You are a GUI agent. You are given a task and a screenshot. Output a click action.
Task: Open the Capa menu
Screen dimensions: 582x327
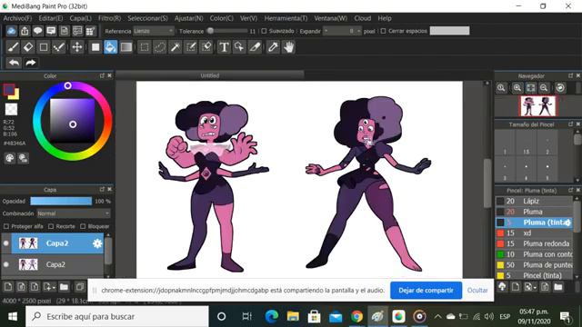pyautogui.click(x=80, y=18)
